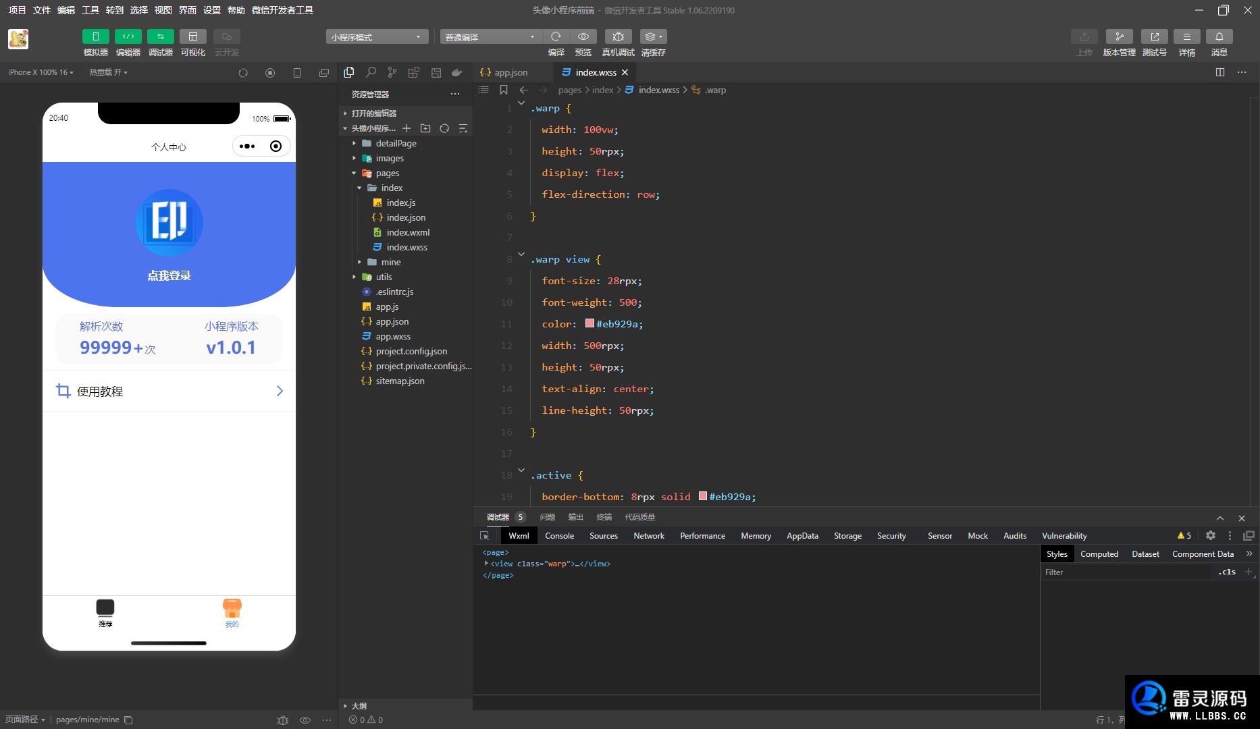This screenshot has height=729, width=1260.
Task: Open the search panel icon
Action: (371, 72)
